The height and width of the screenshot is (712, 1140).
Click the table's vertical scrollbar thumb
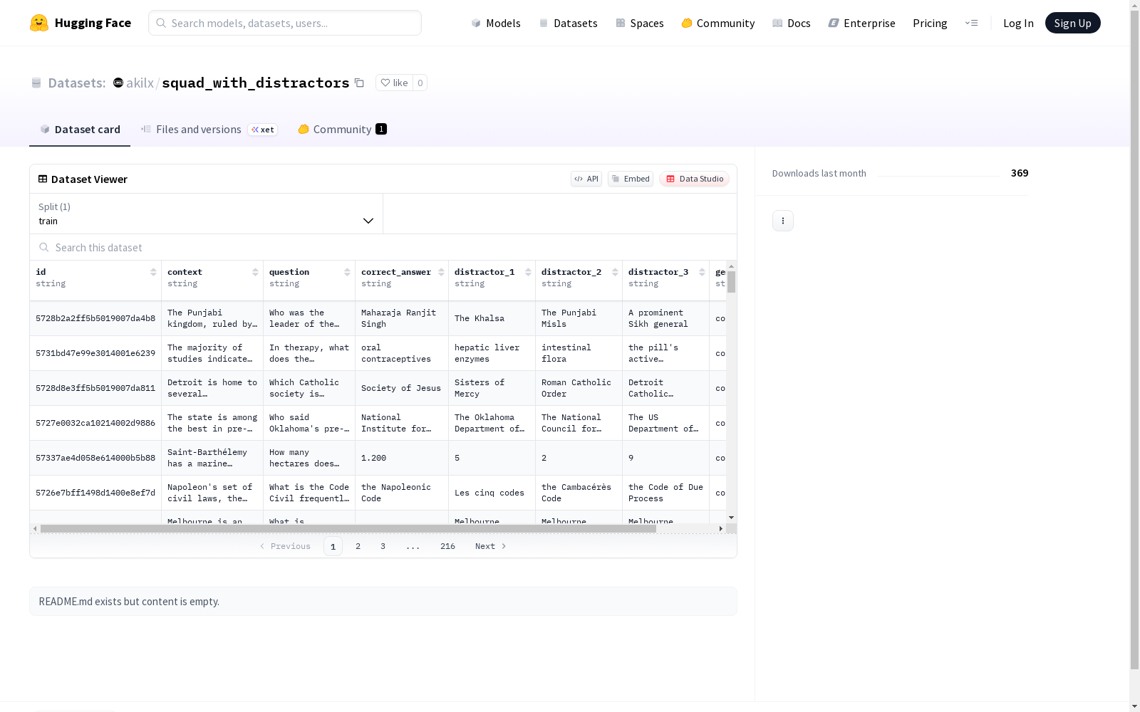[x=731, y=282]
